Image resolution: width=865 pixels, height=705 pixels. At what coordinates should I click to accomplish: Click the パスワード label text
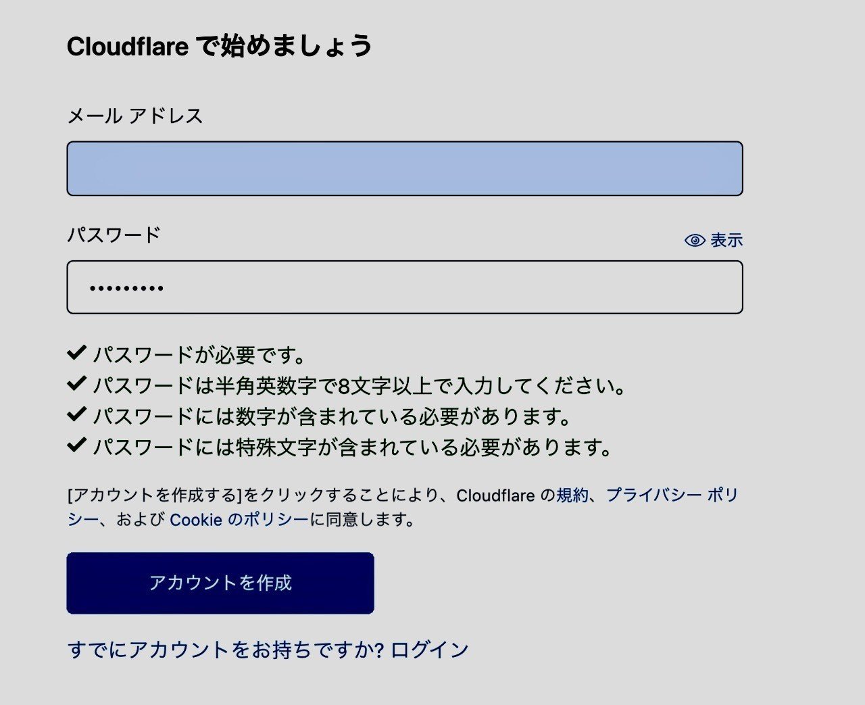click(x=114, y=235)
